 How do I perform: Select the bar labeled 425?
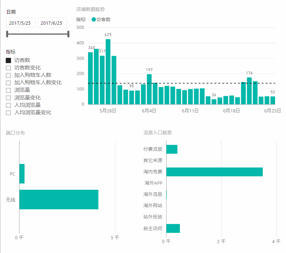coord(108,72)
